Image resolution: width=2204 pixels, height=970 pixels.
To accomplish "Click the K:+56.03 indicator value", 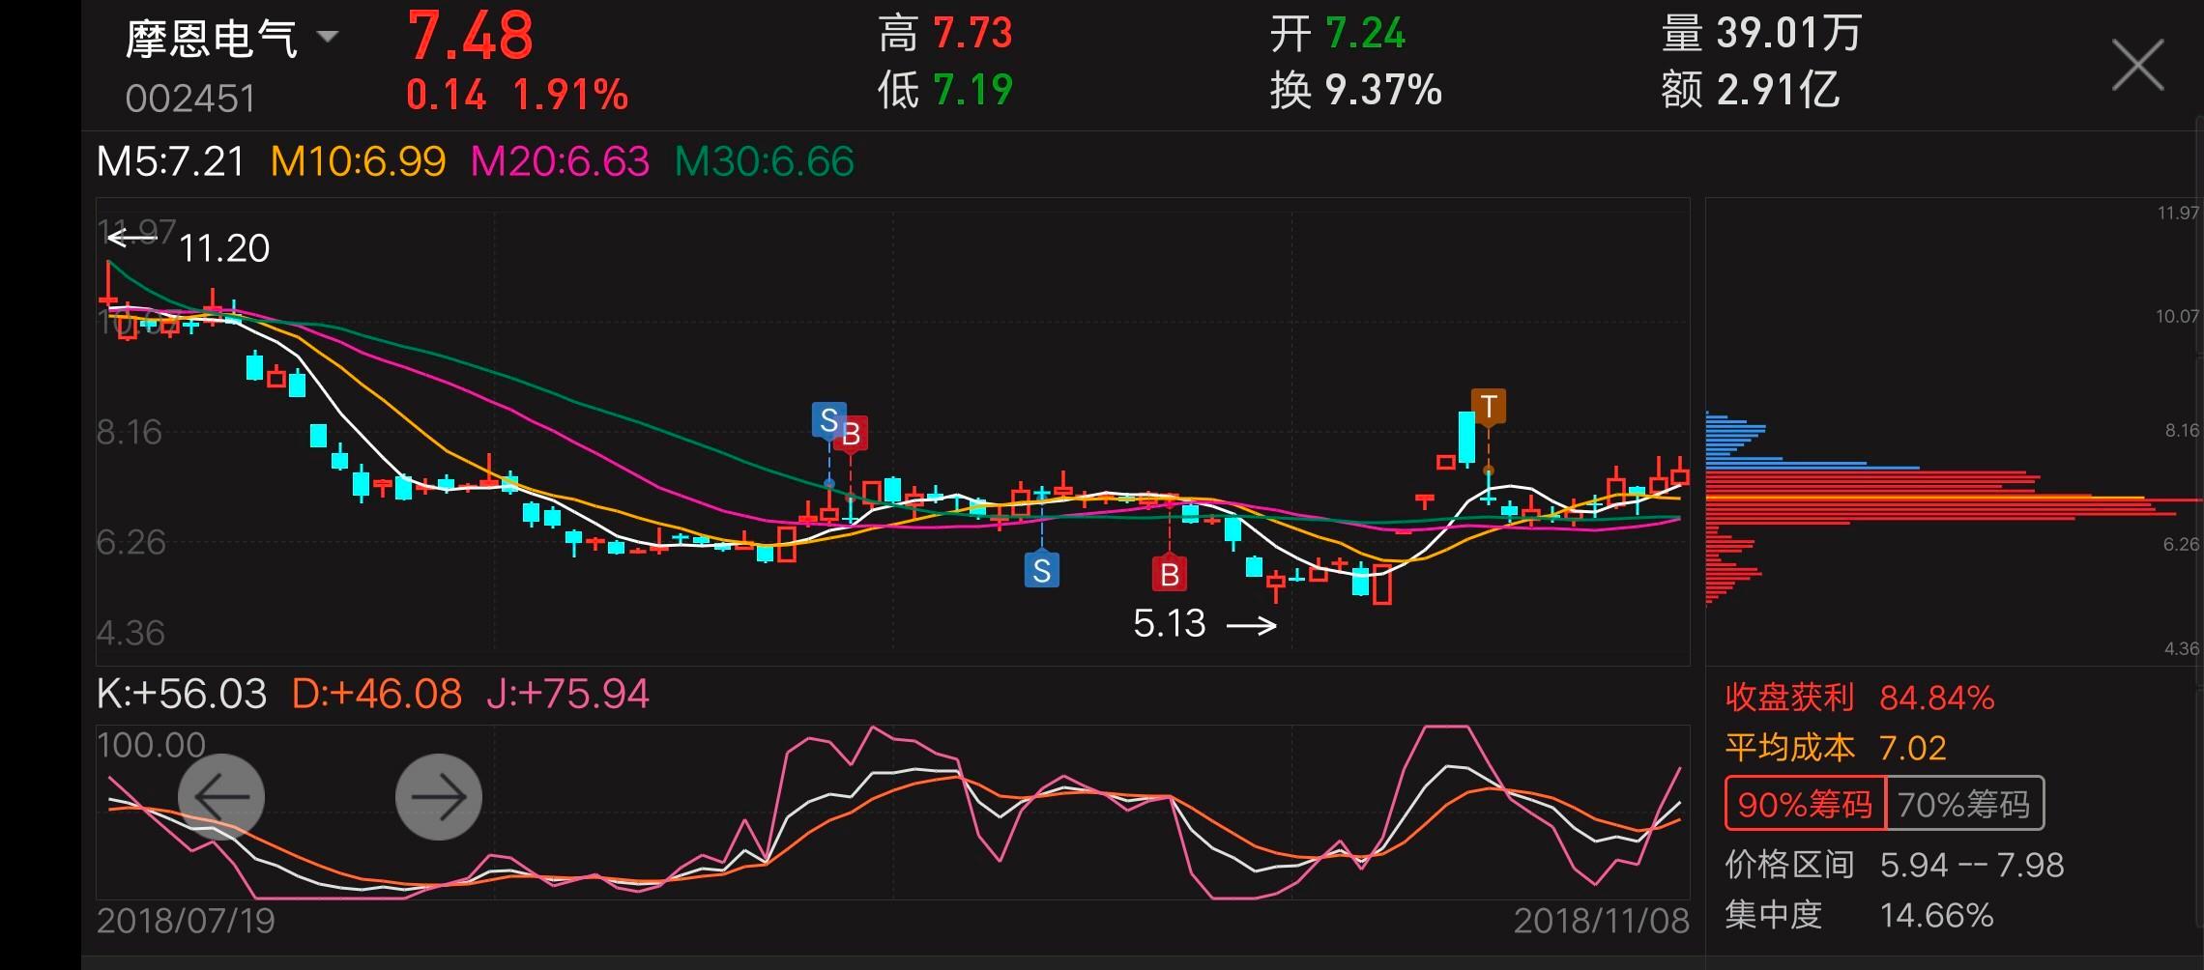I will (x=182, y=694).
